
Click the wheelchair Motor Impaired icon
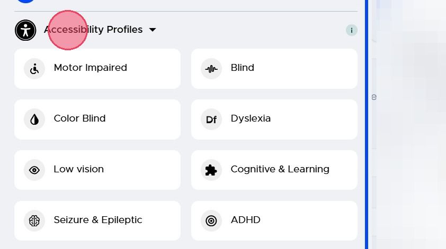click(34, 69)
